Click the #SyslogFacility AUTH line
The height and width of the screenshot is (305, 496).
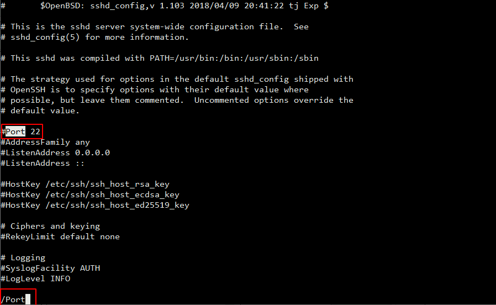(x=50, y=268)
